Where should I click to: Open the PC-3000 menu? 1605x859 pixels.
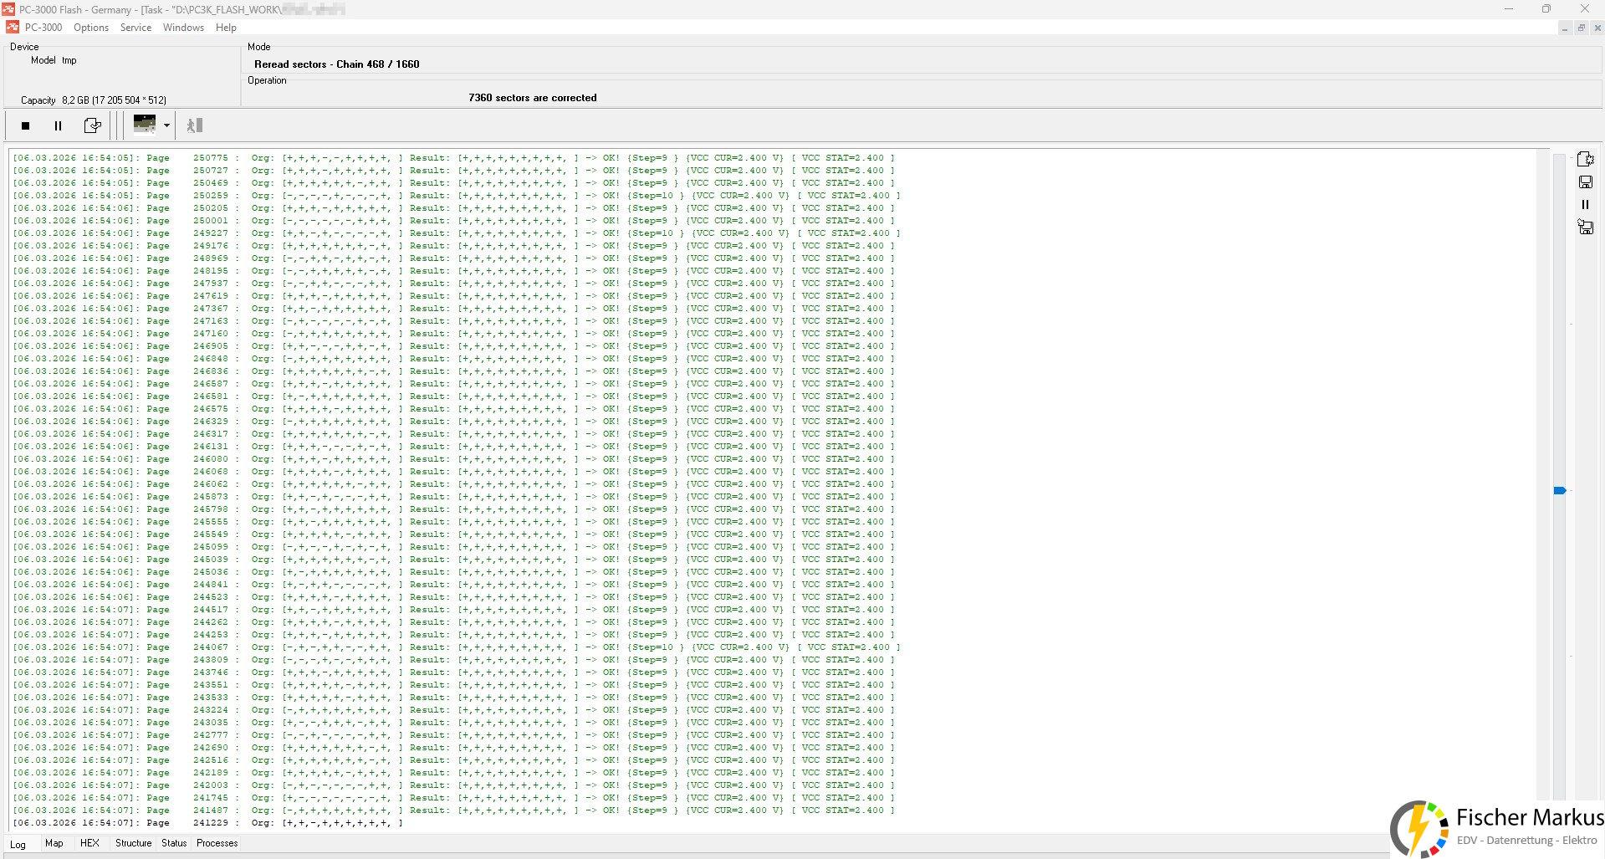click(43, 28)
